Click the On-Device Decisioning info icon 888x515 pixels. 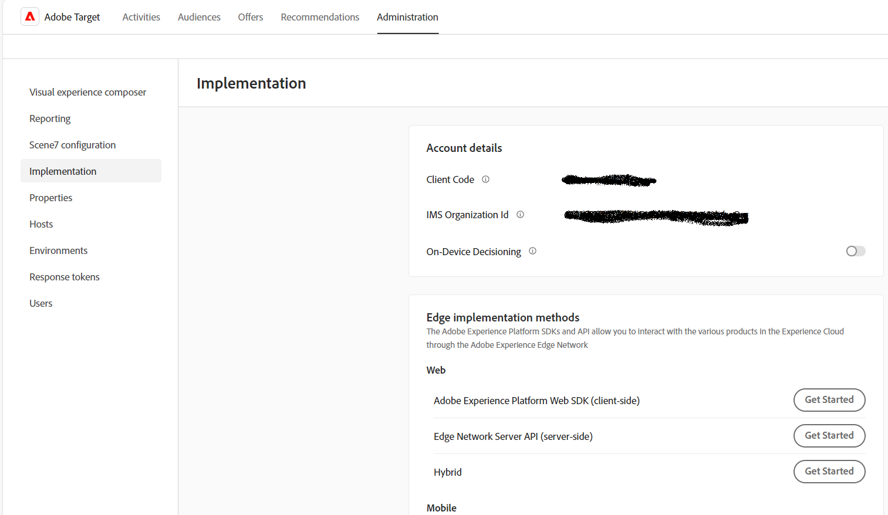tap(532, 251)
